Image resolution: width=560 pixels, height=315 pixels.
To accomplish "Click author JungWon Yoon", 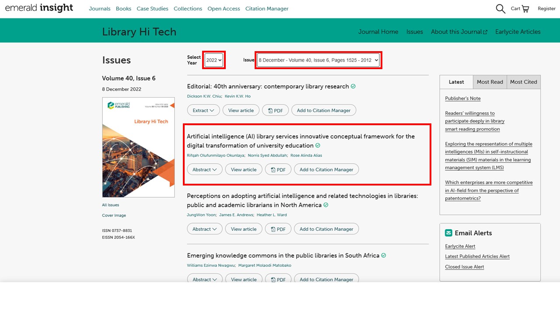I will pos(201,215).
